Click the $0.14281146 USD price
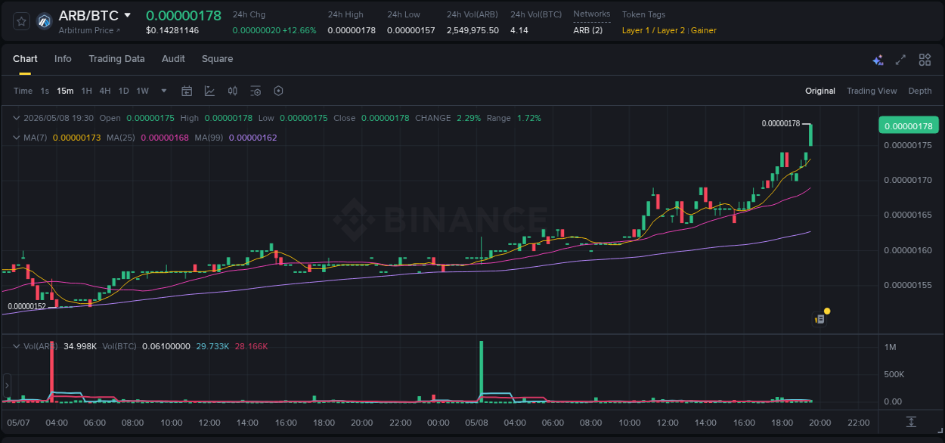Image resolution: width=945 pixels, height=443 pixels. (172, 30)
